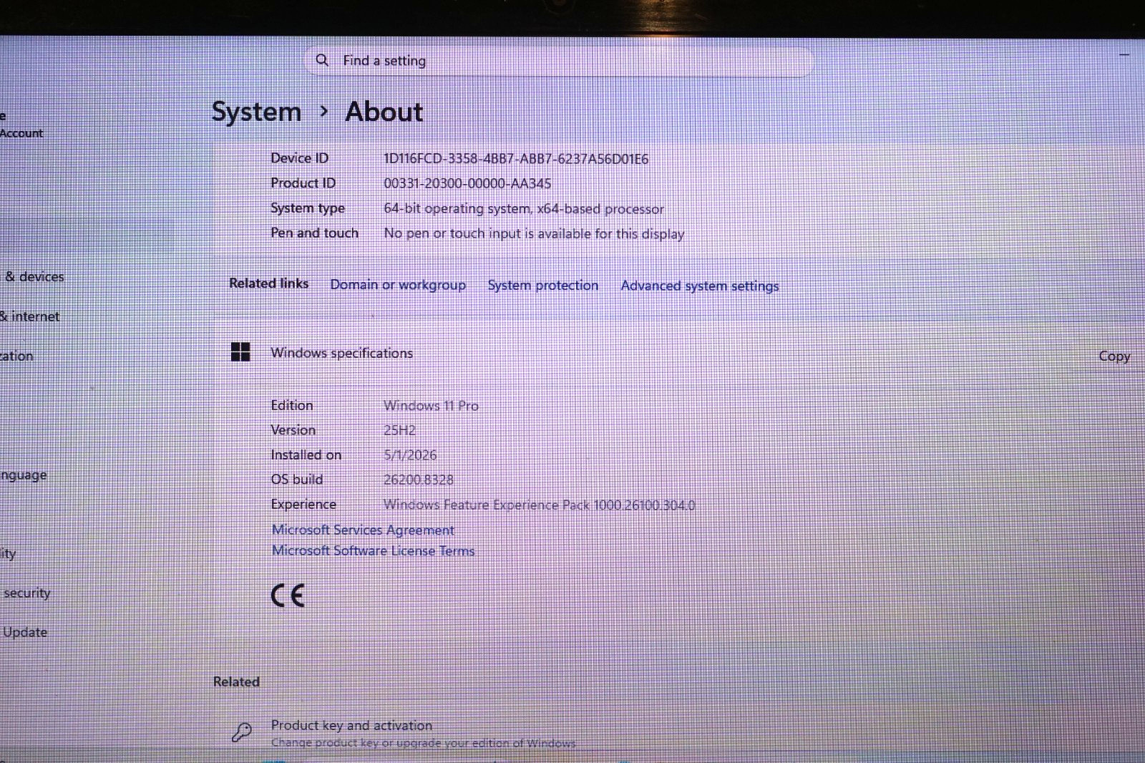Click the About page heading

384,112
